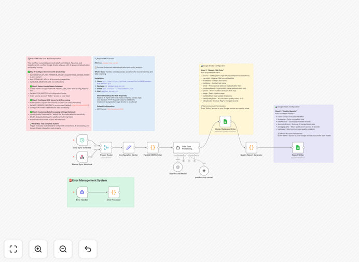This screenshot has height=262, width=359.
Task: Click the Configuration Center label
Action: point(129,155)
